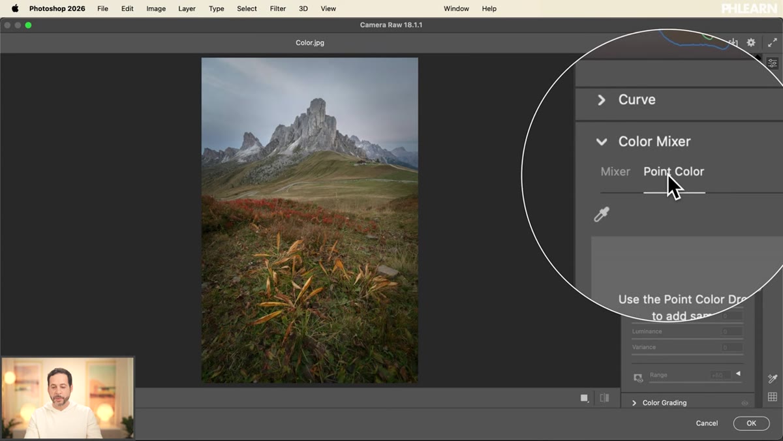Open the Image menu
Screen dimensions: 783x441
[x=156, y=8]
